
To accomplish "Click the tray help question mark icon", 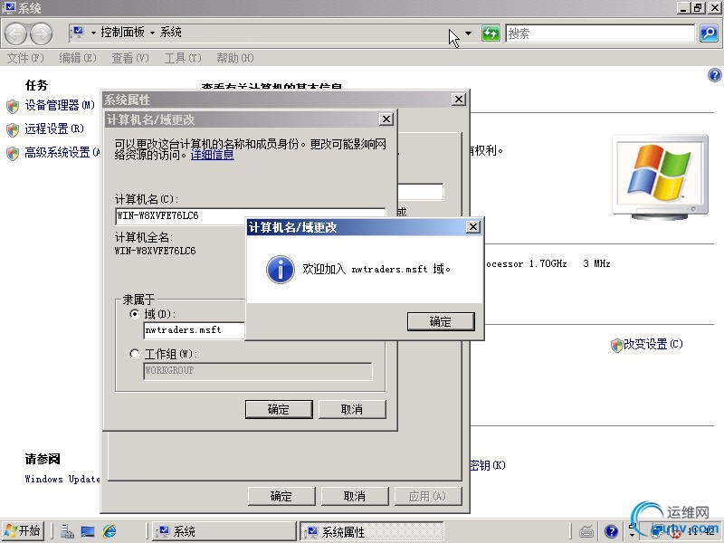I will [612, 532].
